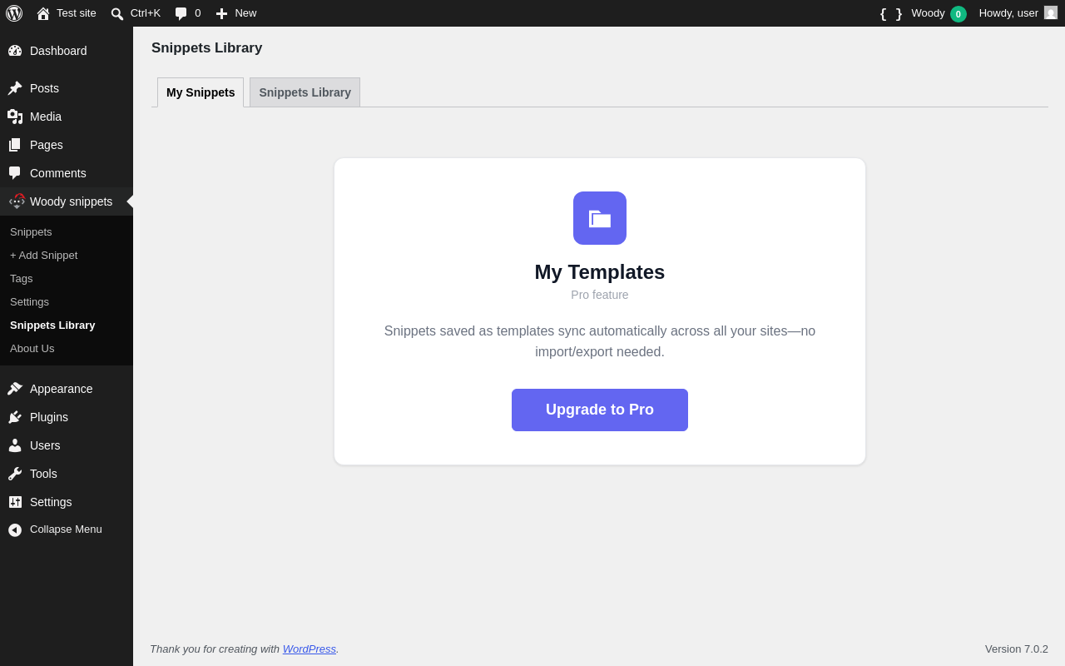1065x666 pixels.
Task: Click the Woody snippets menu label
Action: coord(71,201)
